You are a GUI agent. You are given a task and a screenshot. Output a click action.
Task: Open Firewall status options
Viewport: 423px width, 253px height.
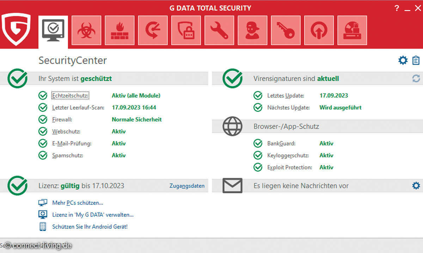point(62,119)
